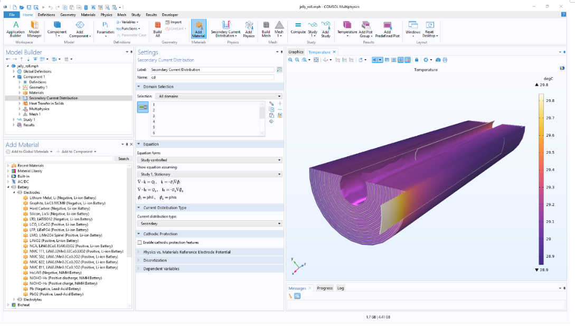The height and width of the screenshot is (327, 575).
Task: Click the Add Component ribbon button
Action: pyautogui.click(x=80, y=29)
